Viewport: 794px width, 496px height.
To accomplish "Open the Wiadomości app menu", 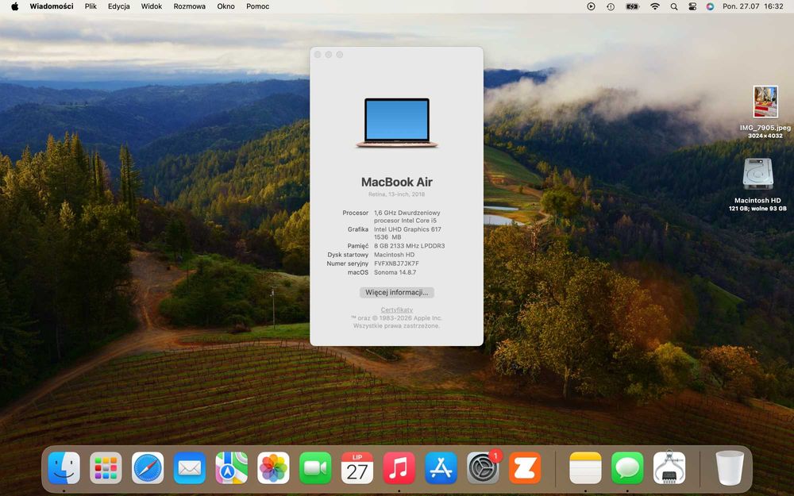I will (x=51, y=6).
